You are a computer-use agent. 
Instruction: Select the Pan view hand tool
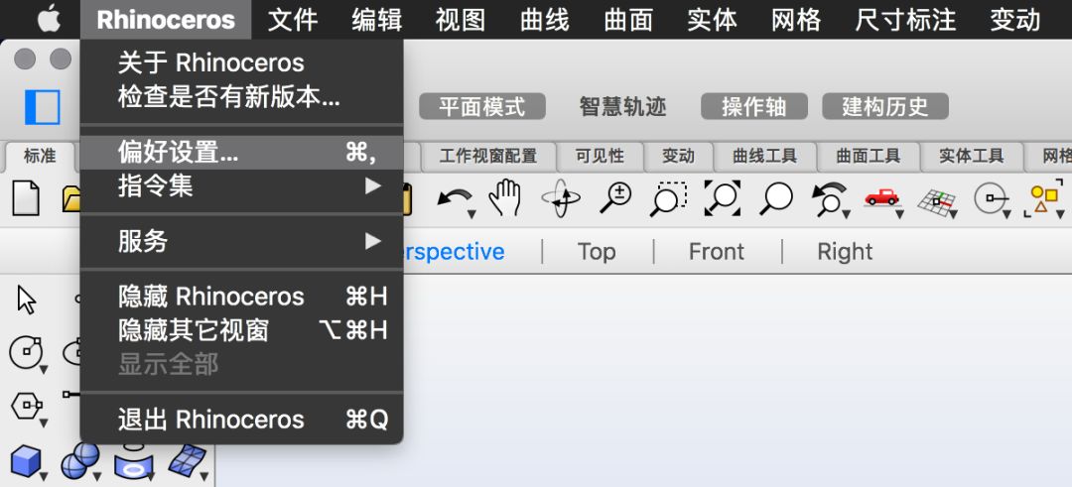506,198
